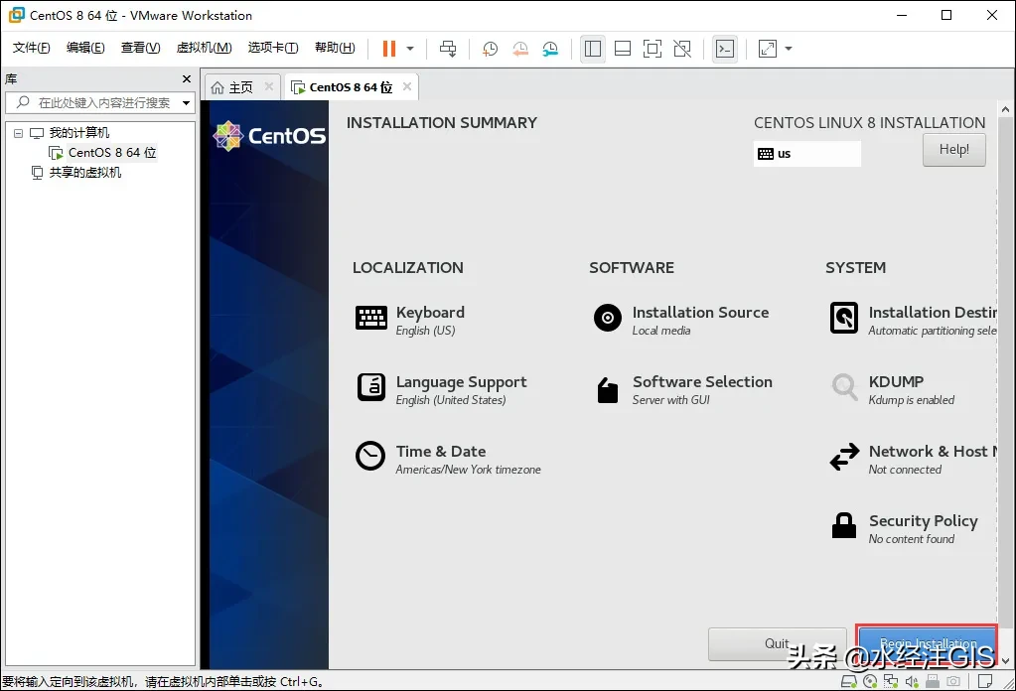Viewport: 1016px width, 691px height.
Task: Click the Americas/New York timezone text
Action: (x=469, y=471)
